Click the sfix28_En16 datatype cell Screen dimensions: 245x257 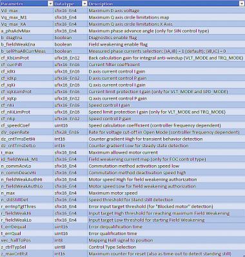(x=70, y=132)
